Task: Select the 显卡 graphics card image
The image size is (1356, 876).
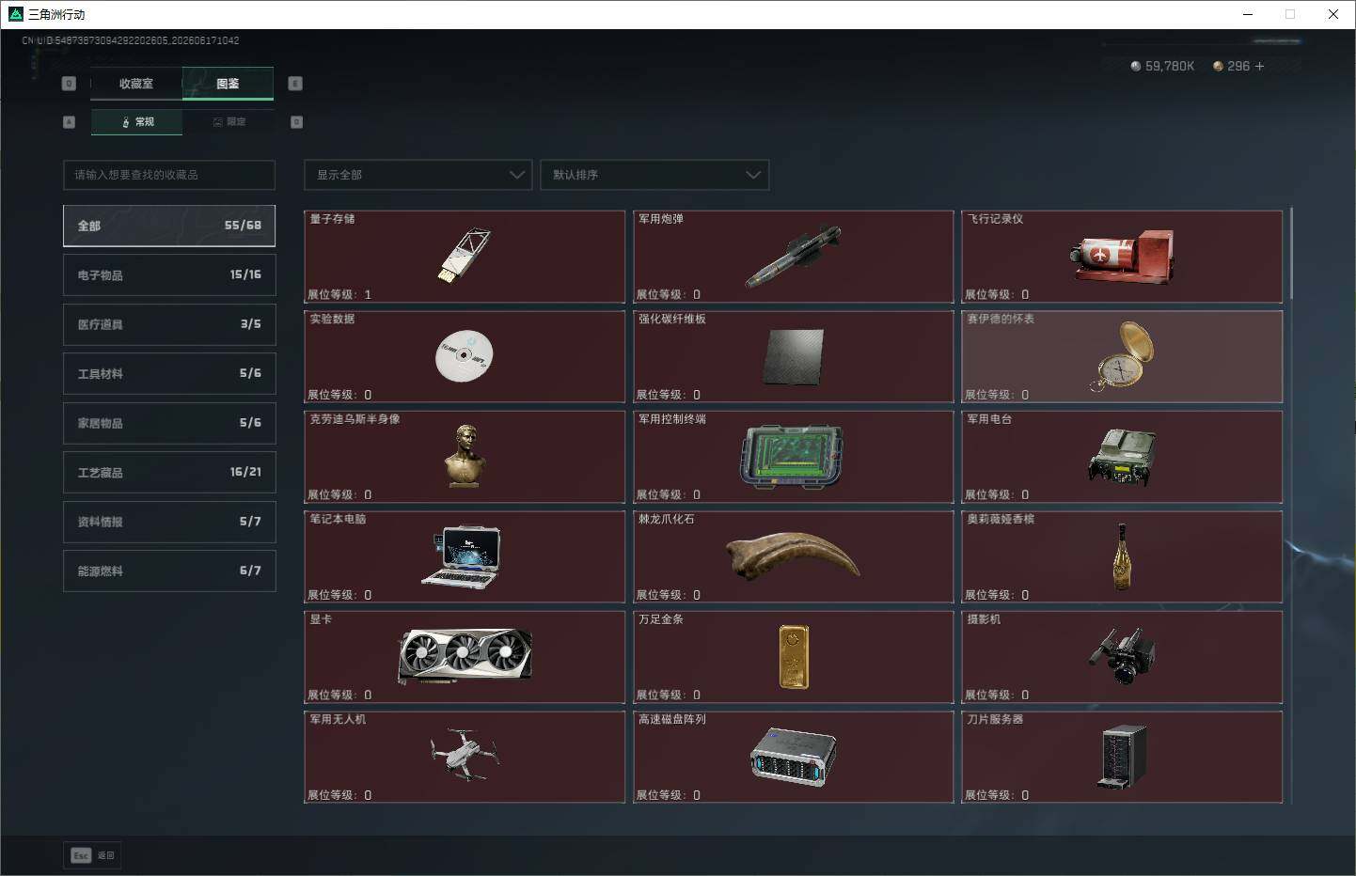Action: click(465, 655)
